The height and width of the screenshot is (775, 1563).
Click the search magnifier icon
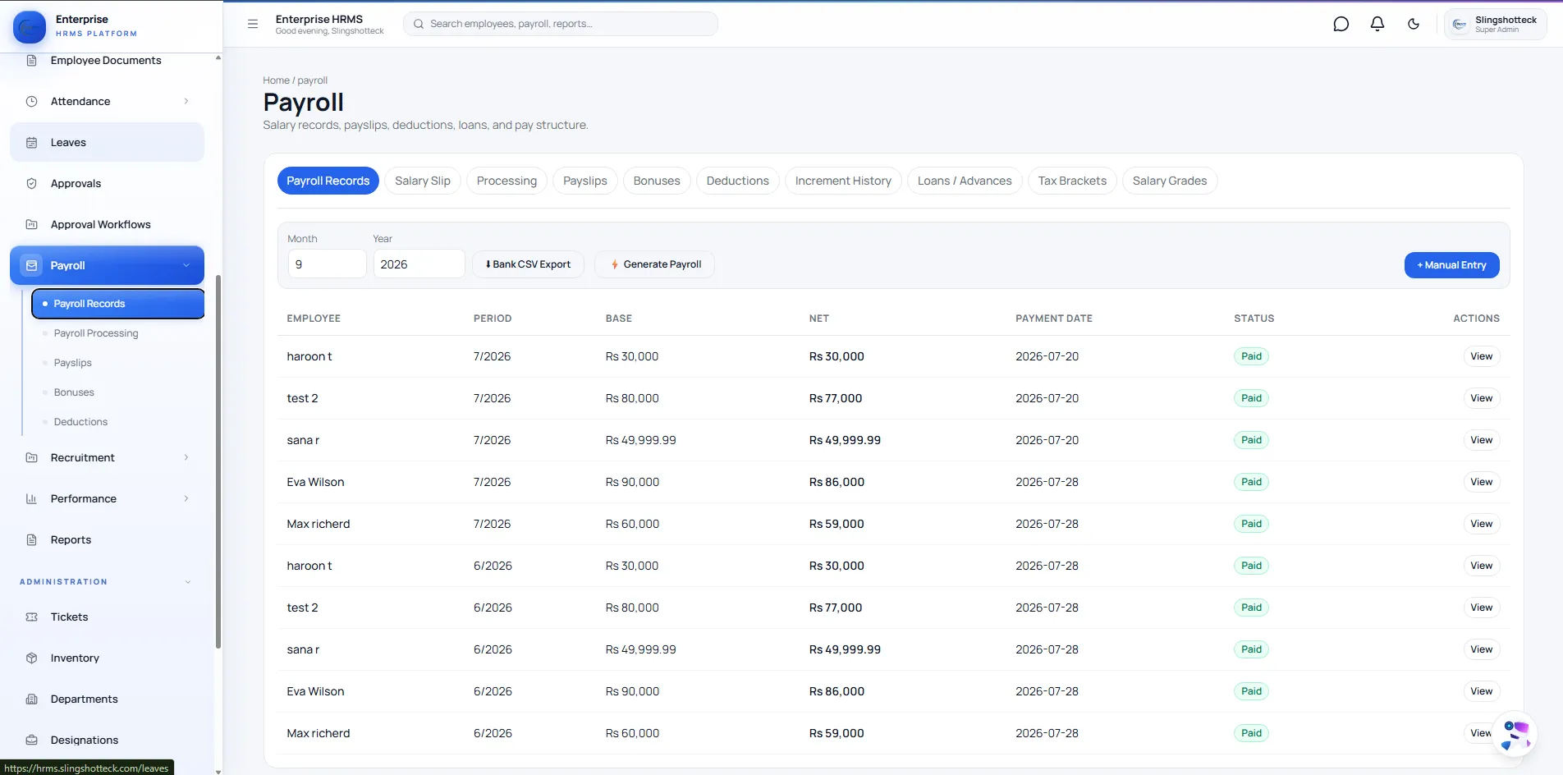tap(419, 24)
